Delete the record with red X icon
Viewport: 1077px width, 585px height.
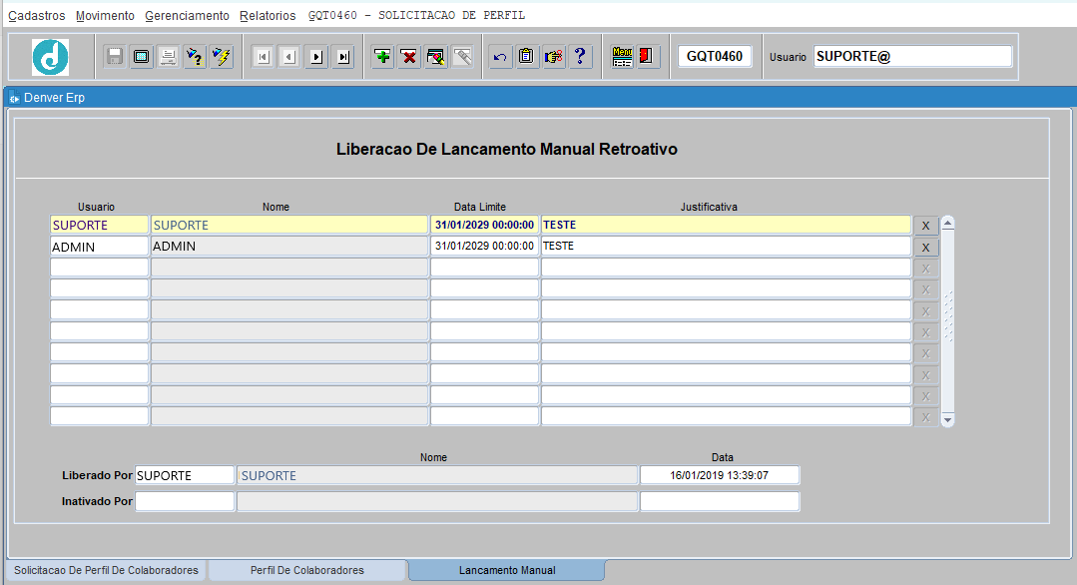[x=409, y=56]
